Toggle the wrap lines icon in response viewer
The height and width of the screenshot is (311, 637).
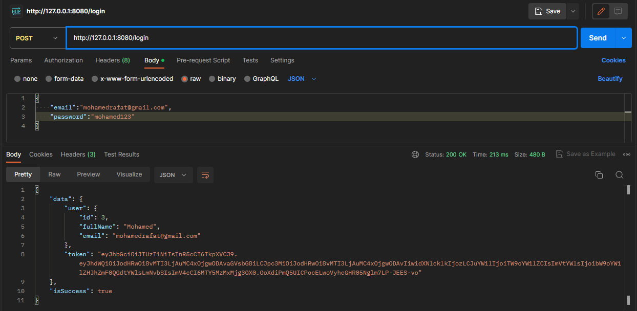pos(205,174)
